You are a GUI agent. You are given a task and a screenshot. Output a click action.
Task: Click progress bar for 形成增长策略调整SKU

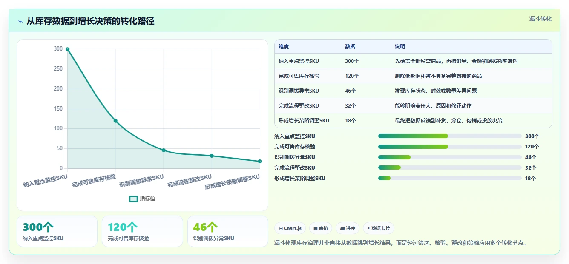450,179
